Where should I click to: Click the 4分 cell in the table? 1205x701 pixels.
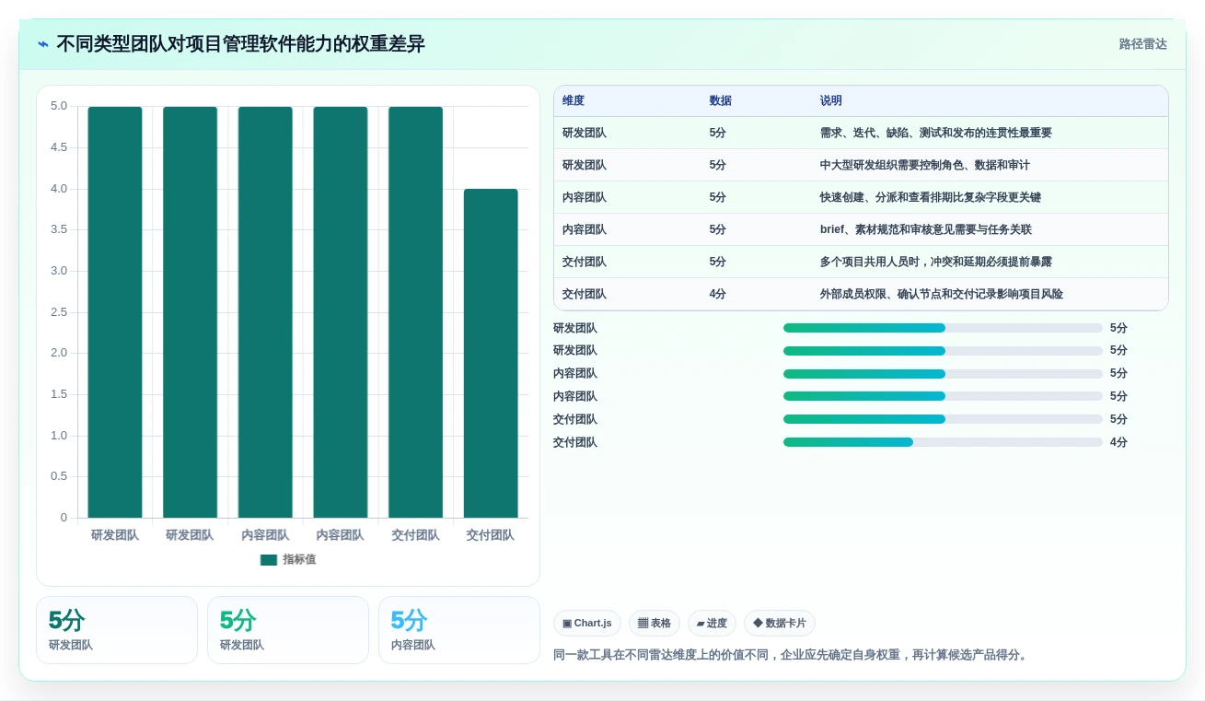718,294
